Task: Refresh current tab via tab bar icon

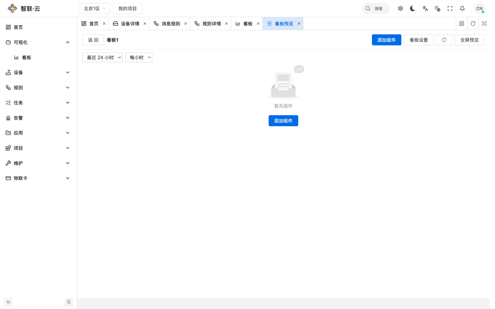Action: coord(473,24)
